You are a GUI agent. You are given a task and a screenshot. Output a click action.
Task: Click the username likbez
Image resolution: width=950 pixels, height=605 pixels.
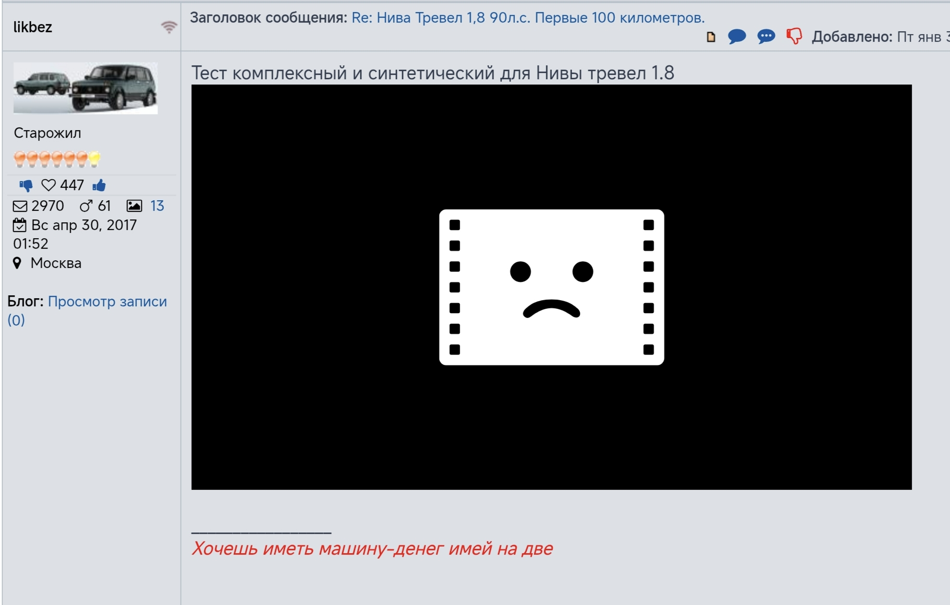(x=33, y=27)
